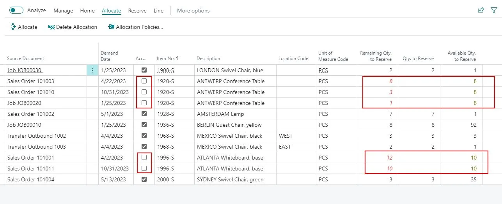The image size is (502, 204).
Task: Open row options for Job JOB00030
Action: (92, 70)
